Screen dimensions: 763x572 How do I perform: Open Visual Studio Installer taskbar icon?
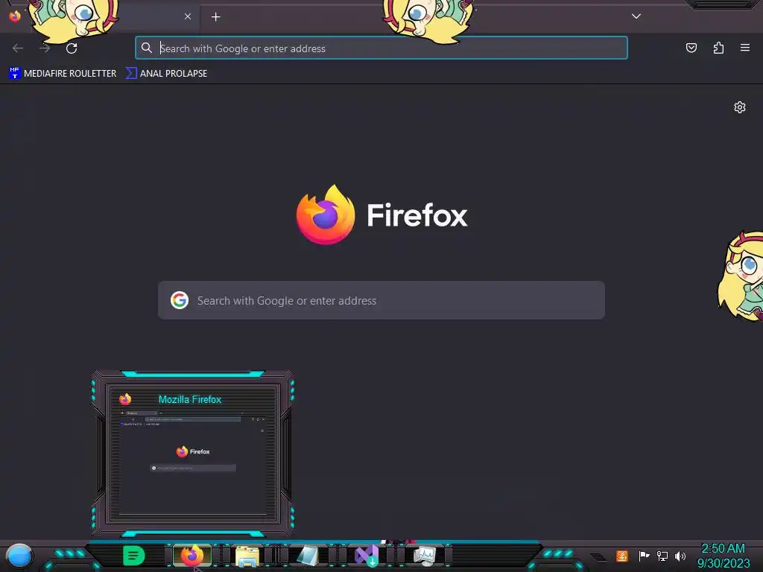tap(367, 556)
